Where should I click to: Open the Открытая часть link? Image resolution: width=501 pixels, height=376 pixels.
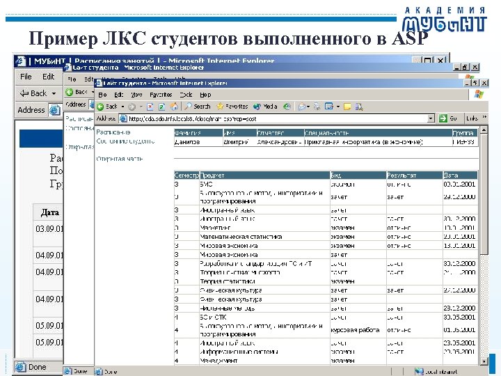pos(120,159)
